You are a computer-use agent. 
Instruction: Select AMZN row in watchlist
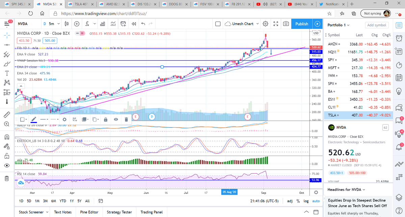pos(358,44)
